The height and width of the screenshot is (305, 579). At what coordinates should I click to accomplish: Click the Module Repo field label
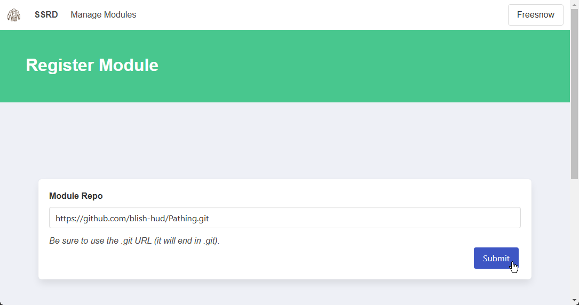(x=76, y=196)
